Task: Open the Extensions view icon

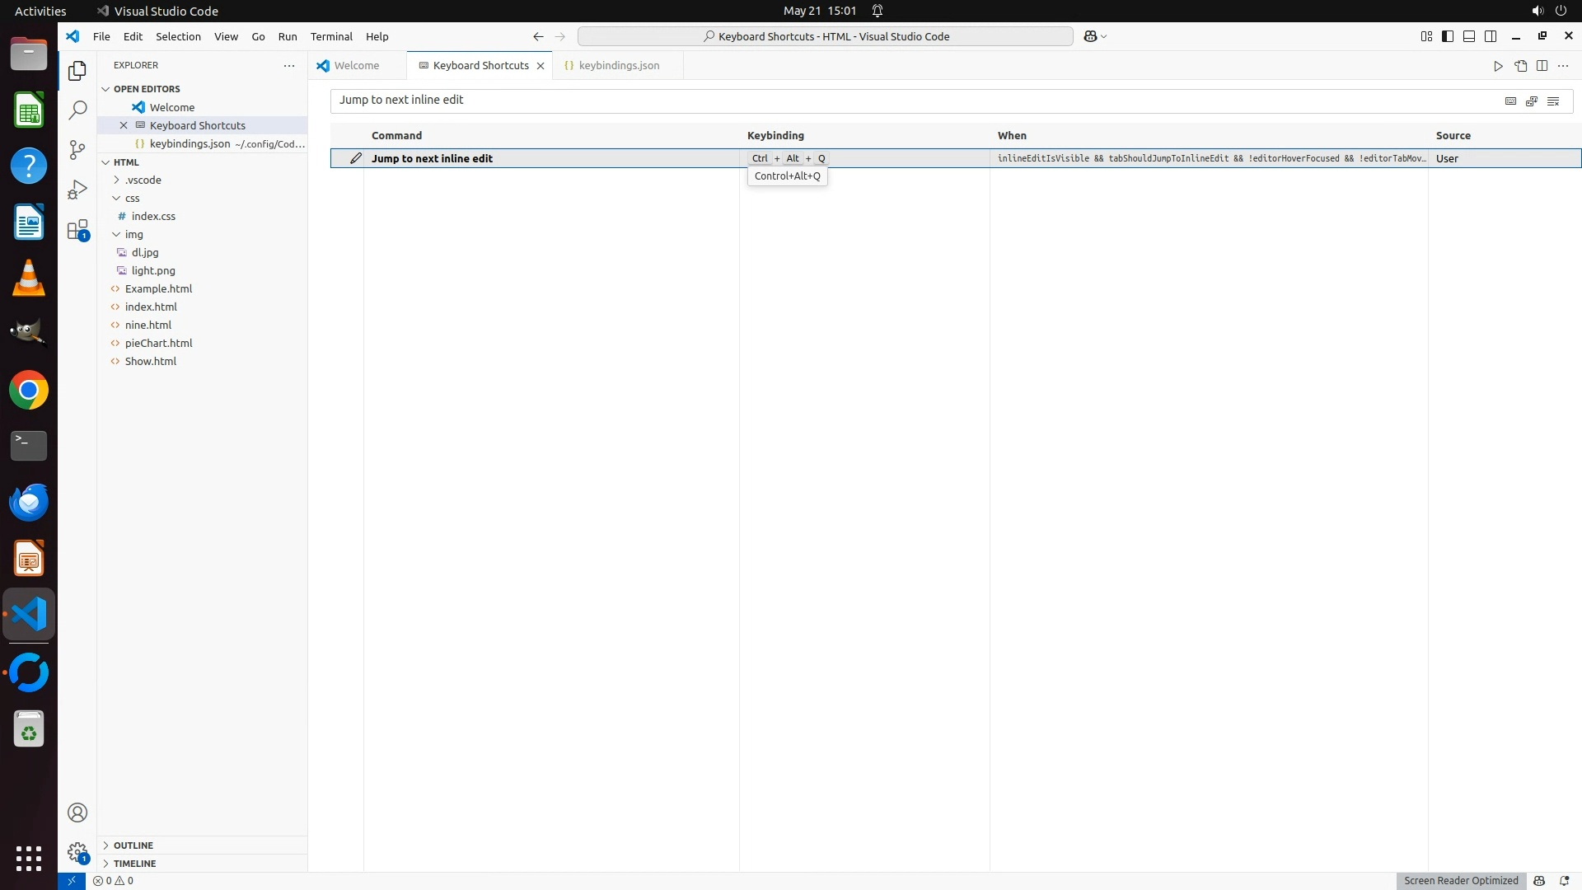Action: point(77,230)
